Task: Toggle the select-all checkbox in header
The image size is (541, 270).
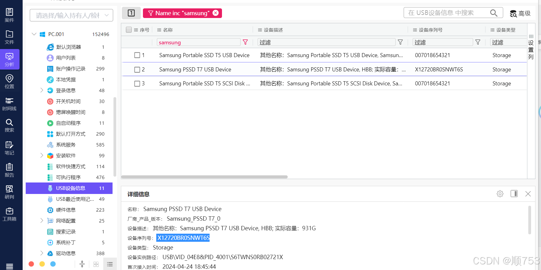Action: [129, 30]
